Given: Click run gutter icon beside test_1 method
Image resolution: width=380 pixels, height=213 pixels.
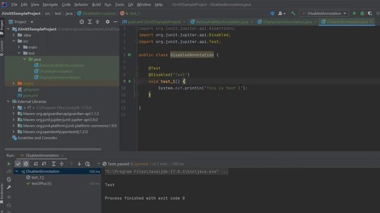Looking at the screenshot, I should (129, 82).
